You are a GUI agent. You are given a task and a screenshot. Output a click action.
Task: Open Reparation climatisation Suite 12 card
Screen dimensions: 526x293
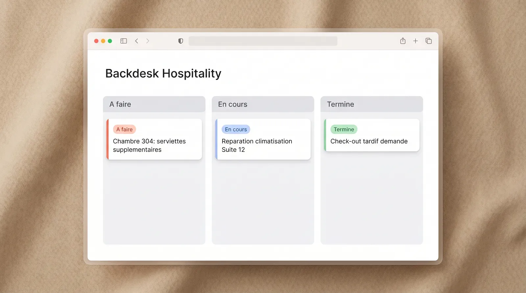(x=263, y=139)
